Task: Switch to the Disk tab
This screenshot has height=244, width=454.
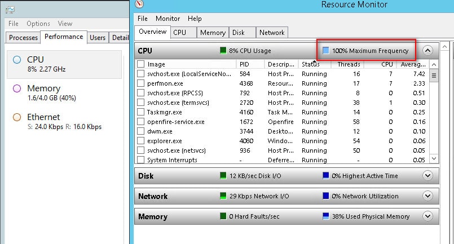Action: point(243,33)
